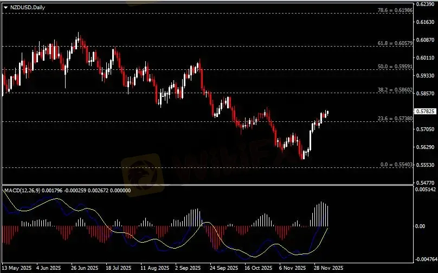
Task: Select the 11 Aug 2025 time axis label
Action: pos(154,268)
